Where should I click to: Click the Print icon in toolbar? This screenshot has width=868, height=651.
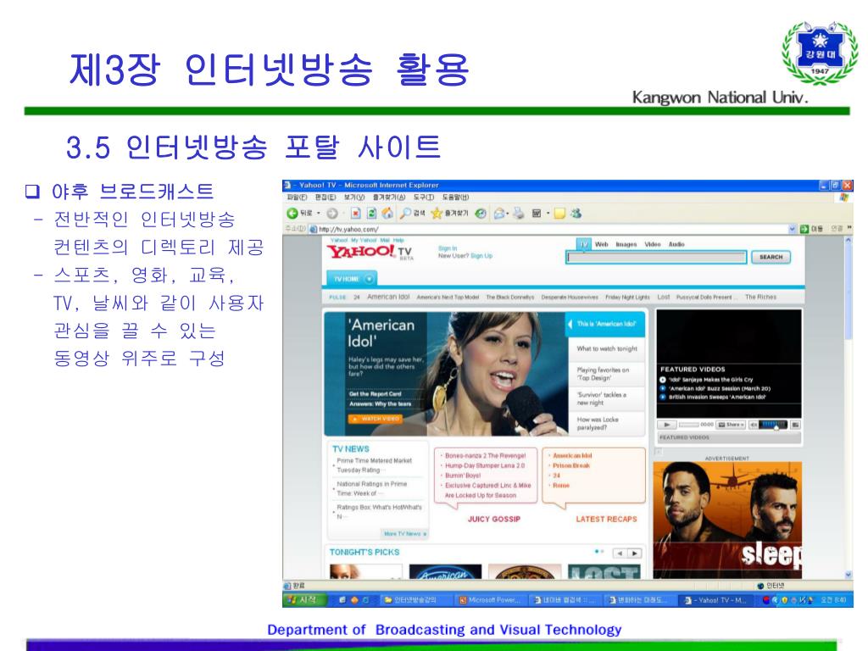[518, 213]
